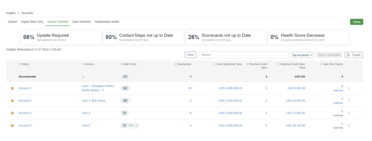Screen dimensions: 372x141
Task: Click the green Views button
Action: pyautogui.click(x=356, y=22)
